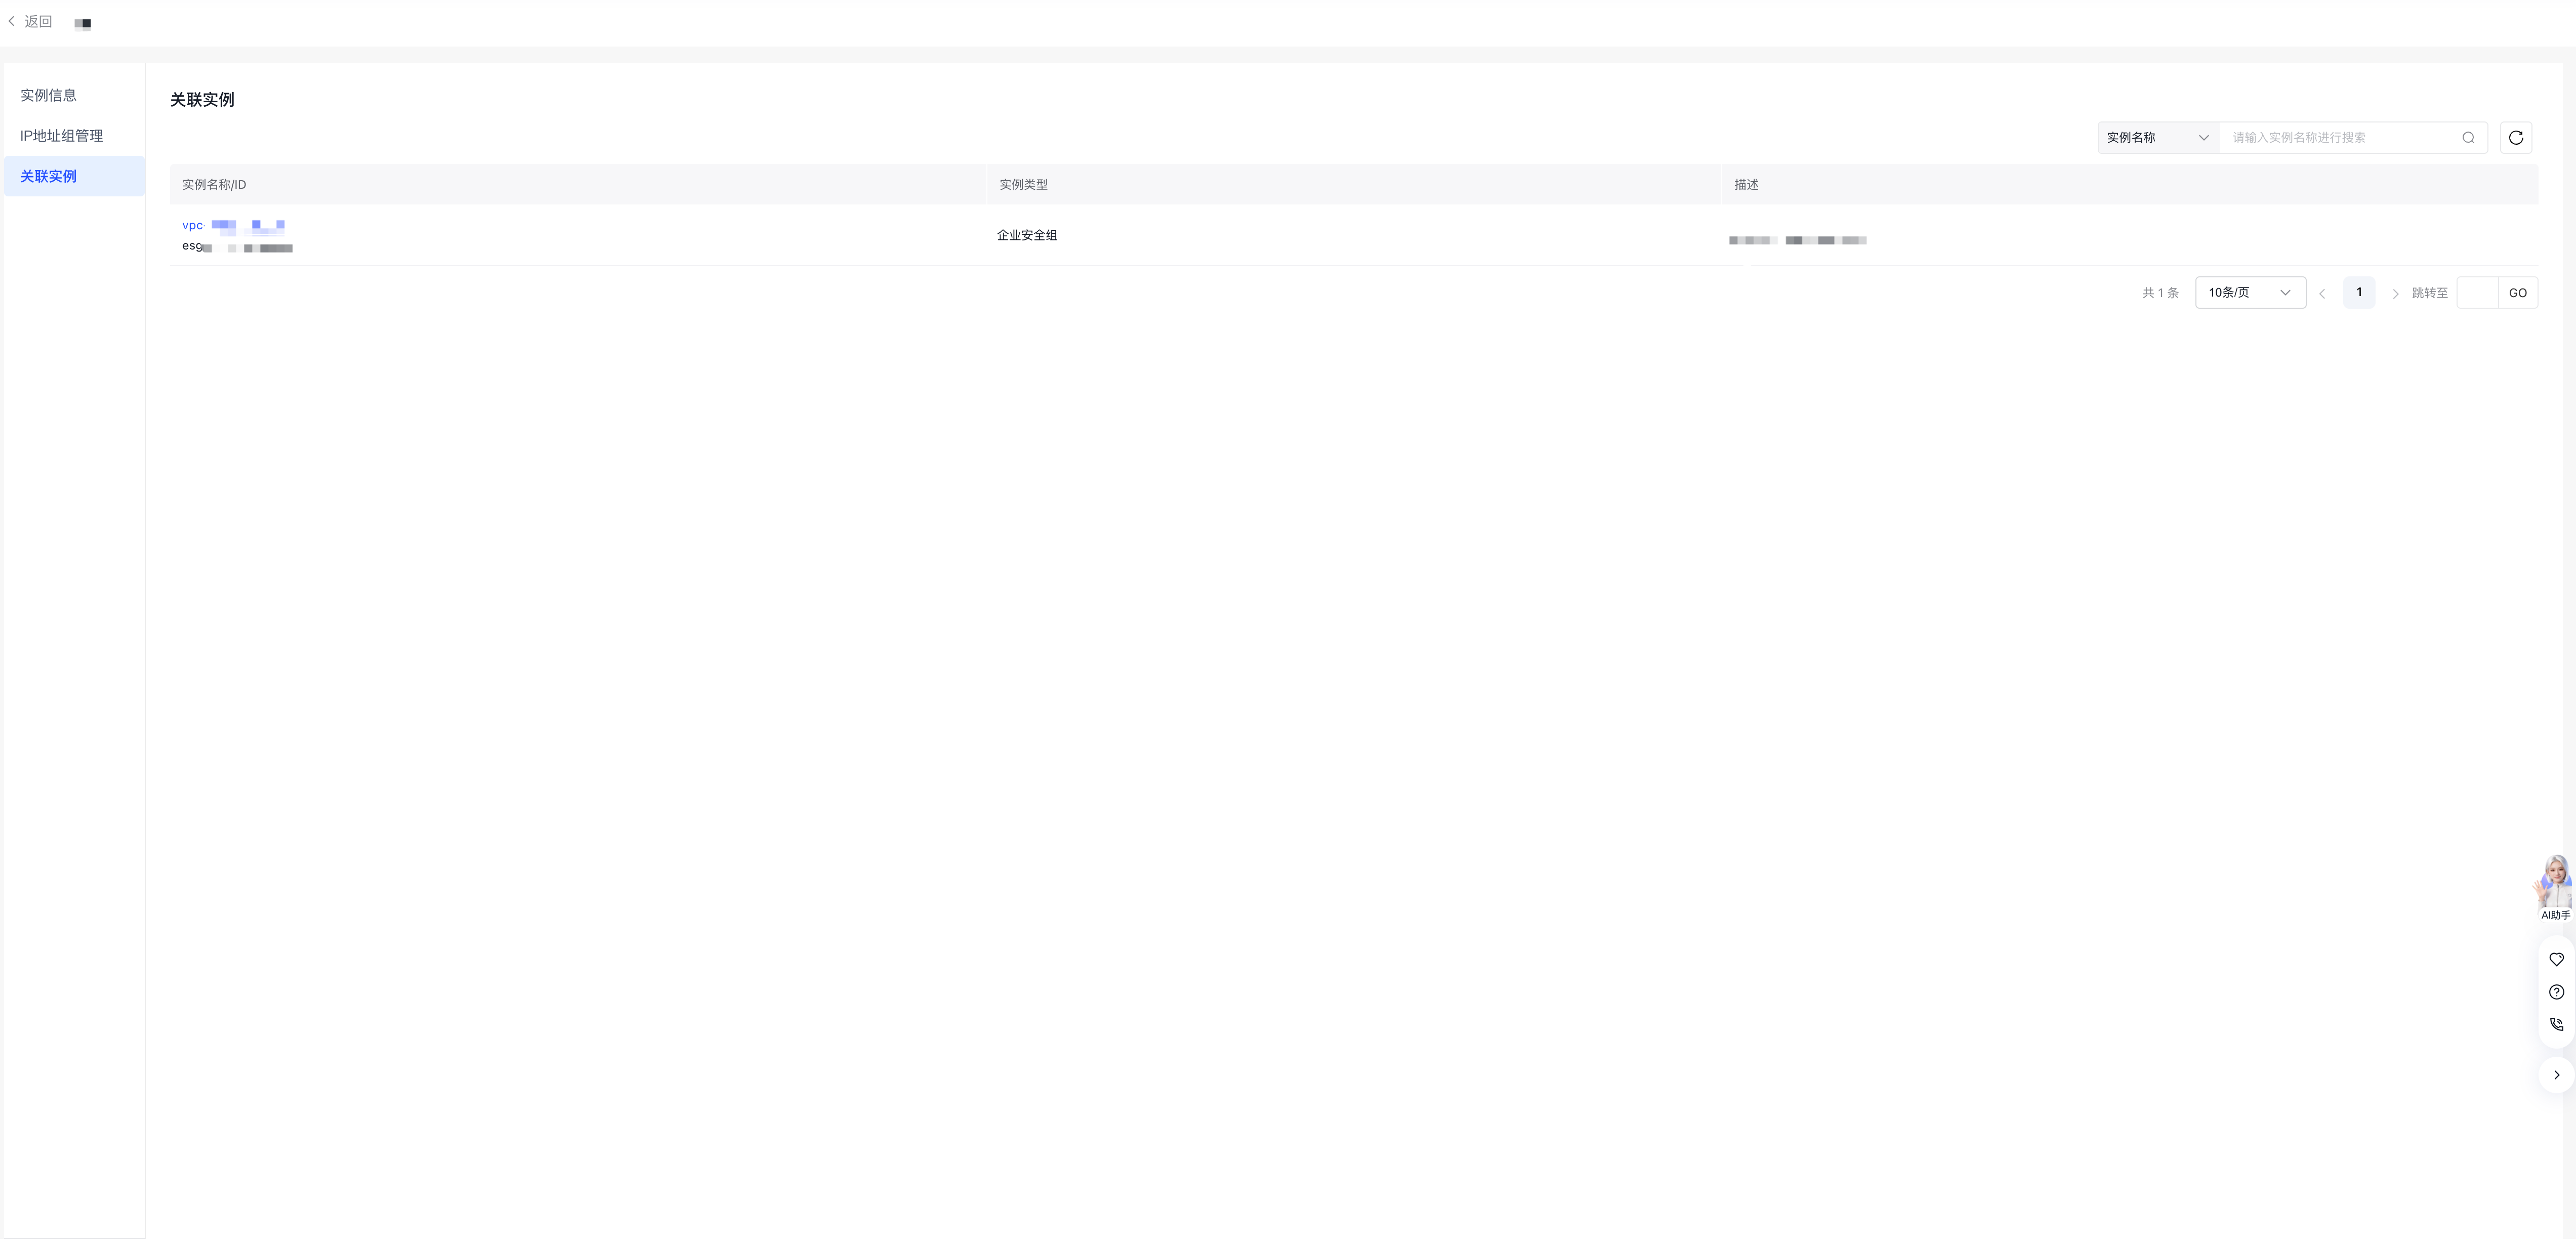This screenshot has height=1244, width=2576.
Task: Click the 关联实例 page heading
Action: click(x=202, y=100)
